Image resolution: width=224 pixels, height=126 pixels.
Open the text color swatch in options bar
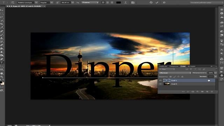click(x=119, y=2)
